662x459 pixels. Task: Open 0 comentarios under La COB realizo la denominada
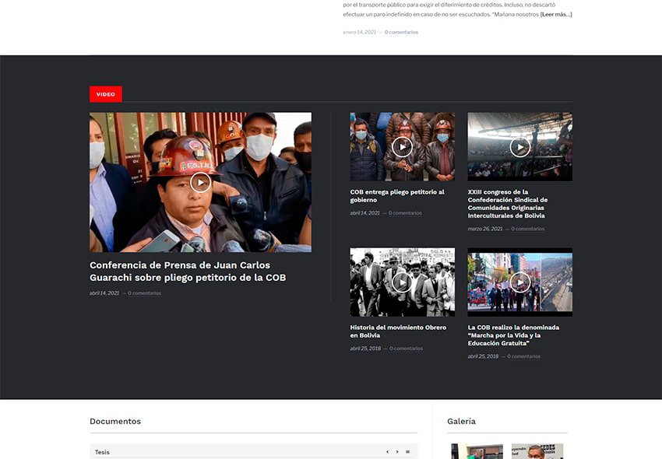pyautogui.click(x=524, y=356)
